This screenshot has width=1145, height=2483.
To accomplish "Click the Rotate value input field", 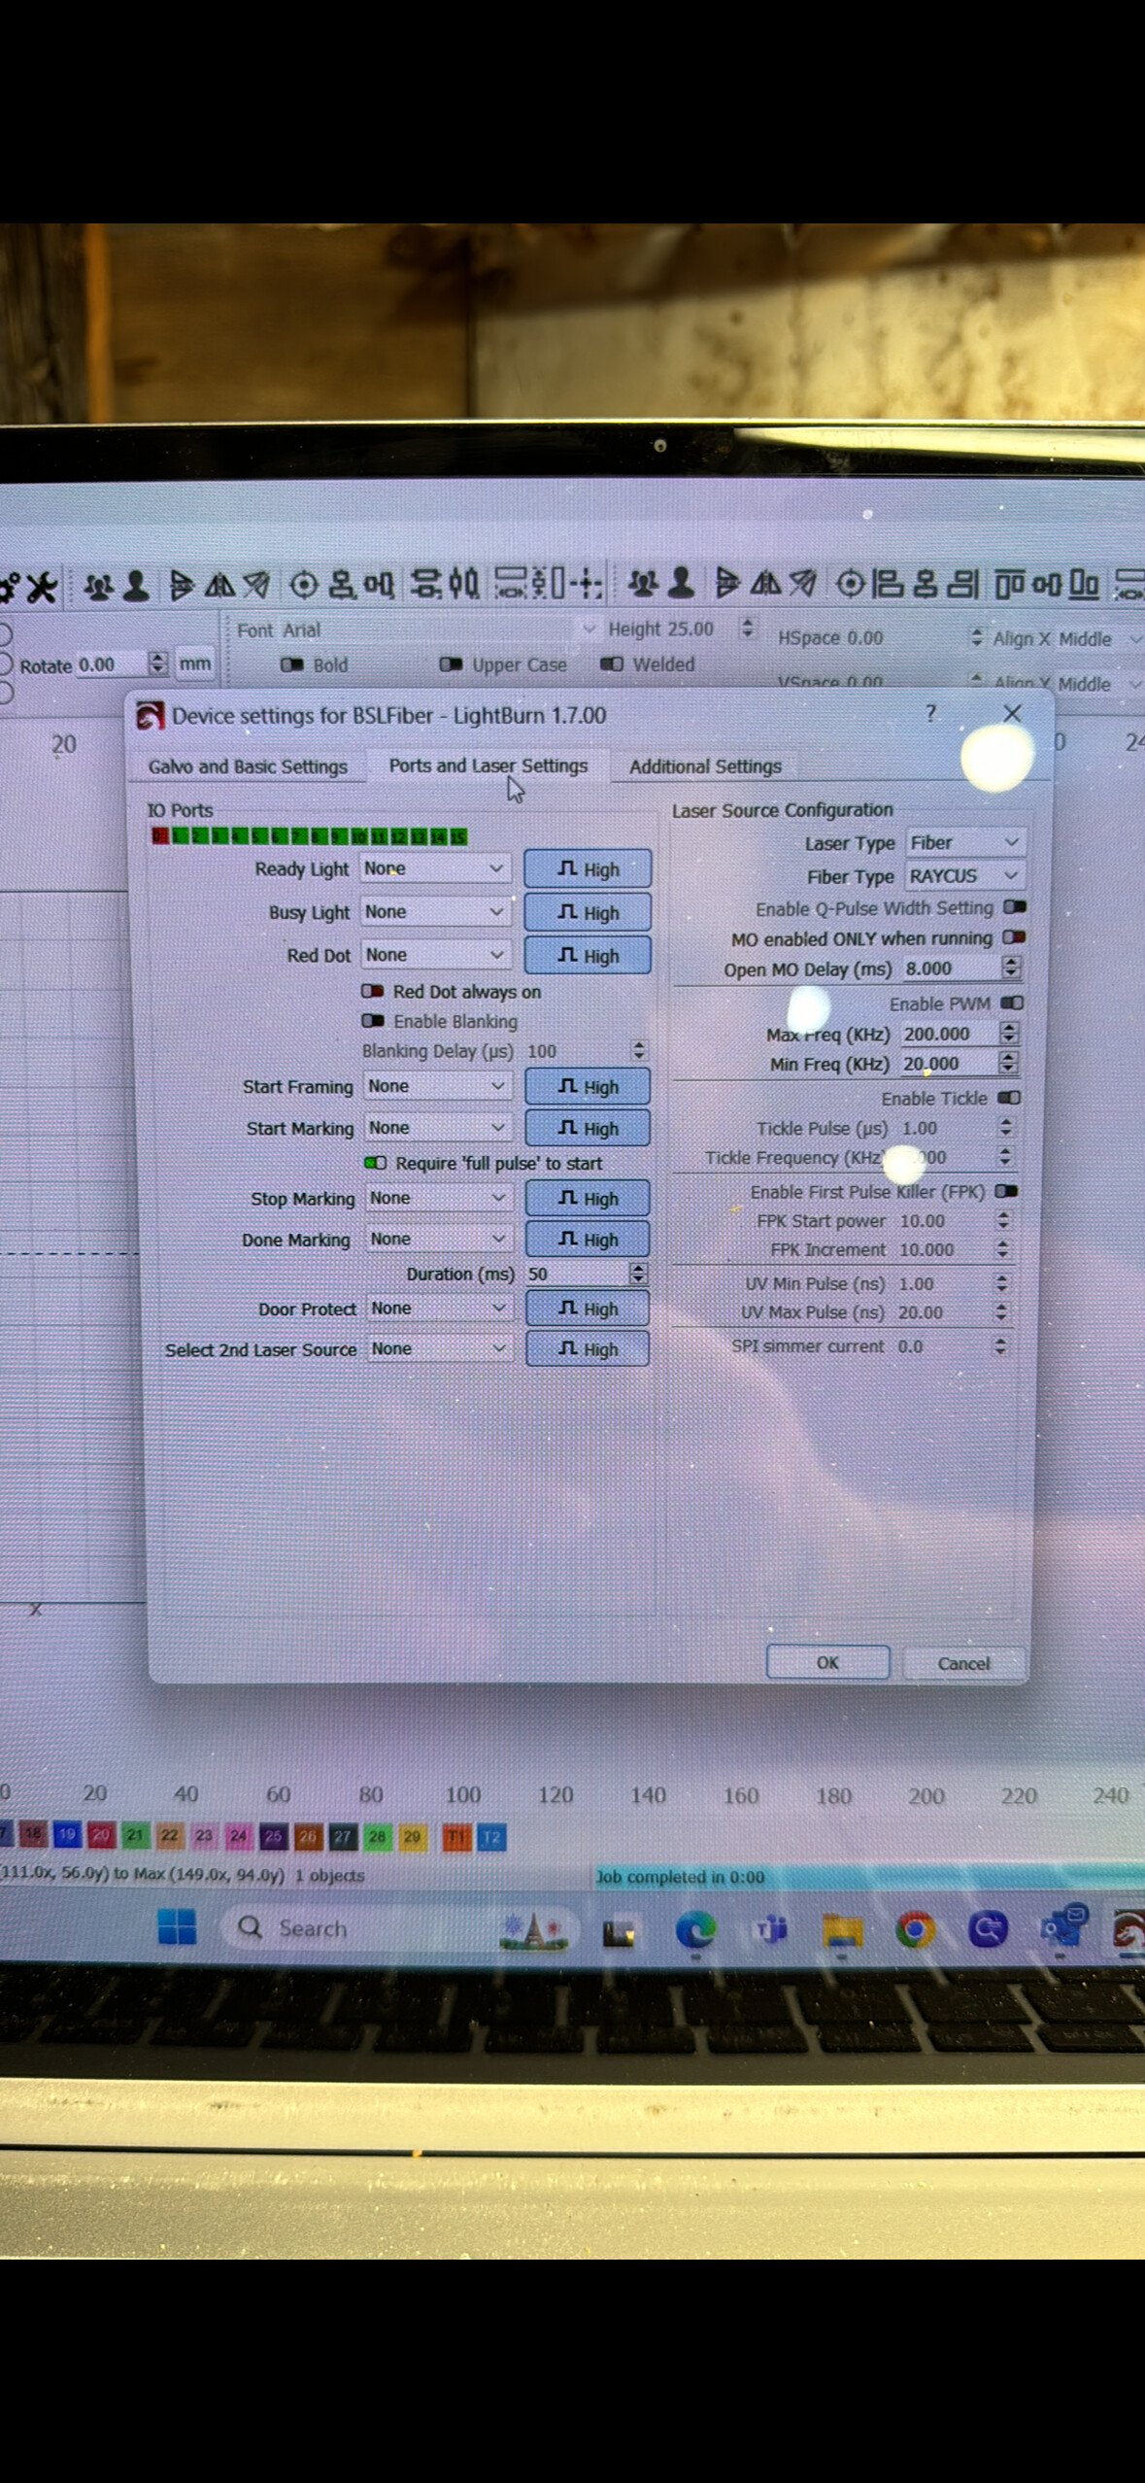I will click(x=112, y=664).
